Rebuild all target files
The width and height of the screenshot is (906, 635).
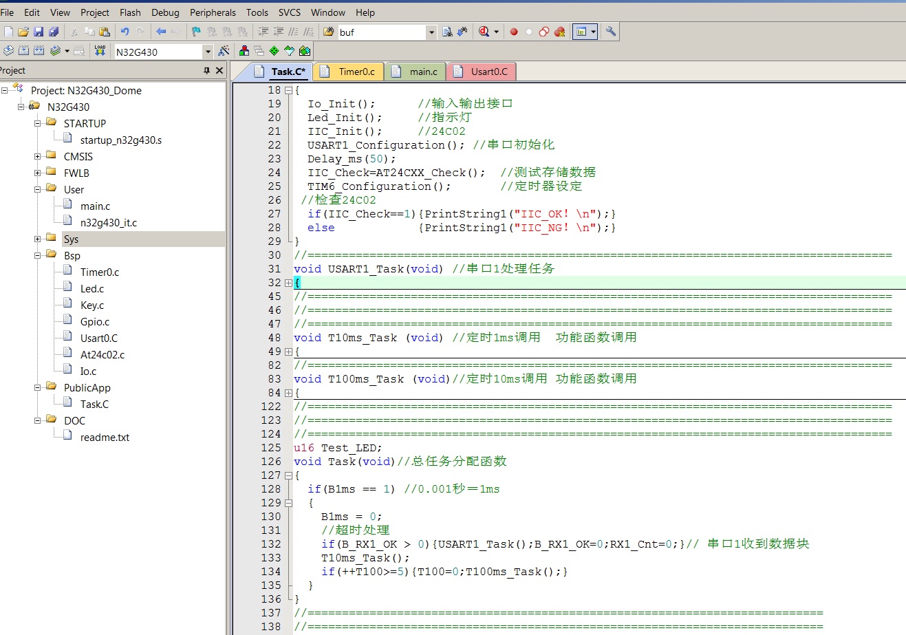(39, 51)
